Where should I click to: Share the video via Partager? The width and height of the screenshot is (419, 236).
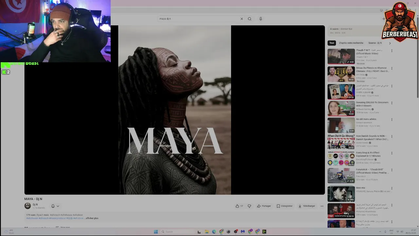pos(264,206)
